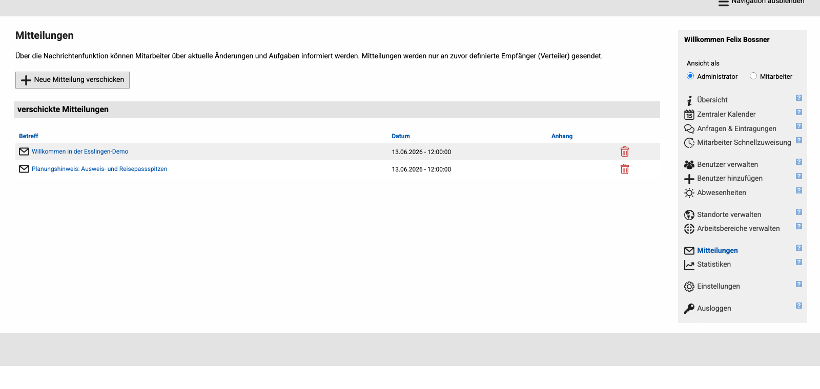This screenshot has width=820, height=389.
Task: Sort messages by Betreff column
Action: coord(29,136)
